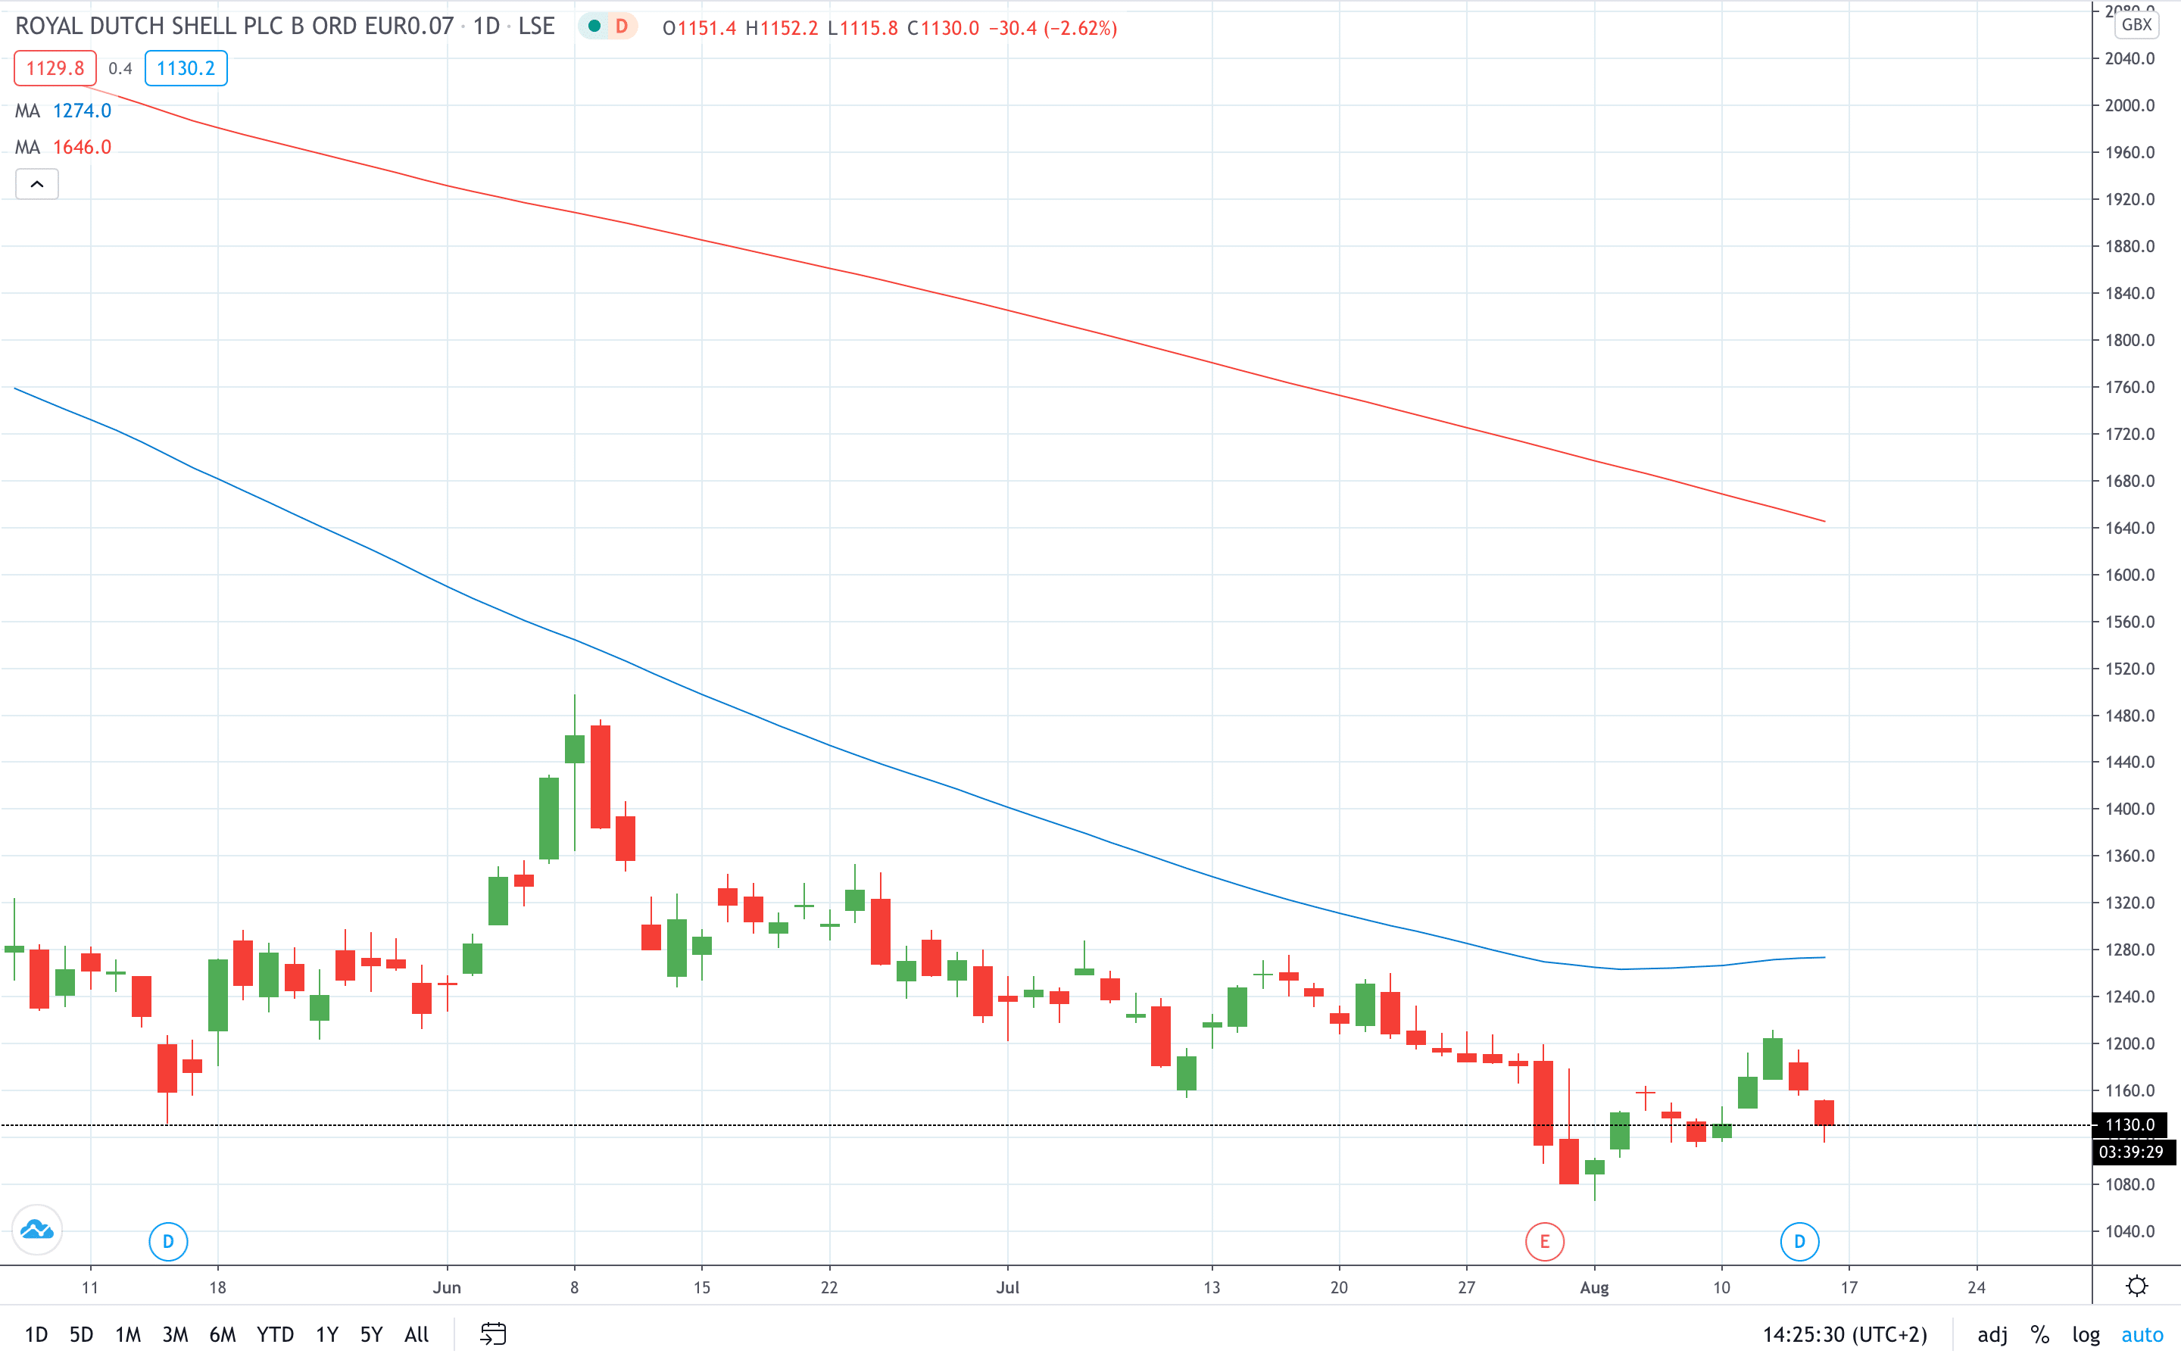This screenshot has height=1363, width=2181.
Task: Toggle percent scale mode
Action: click(x=2039, y=1334)
